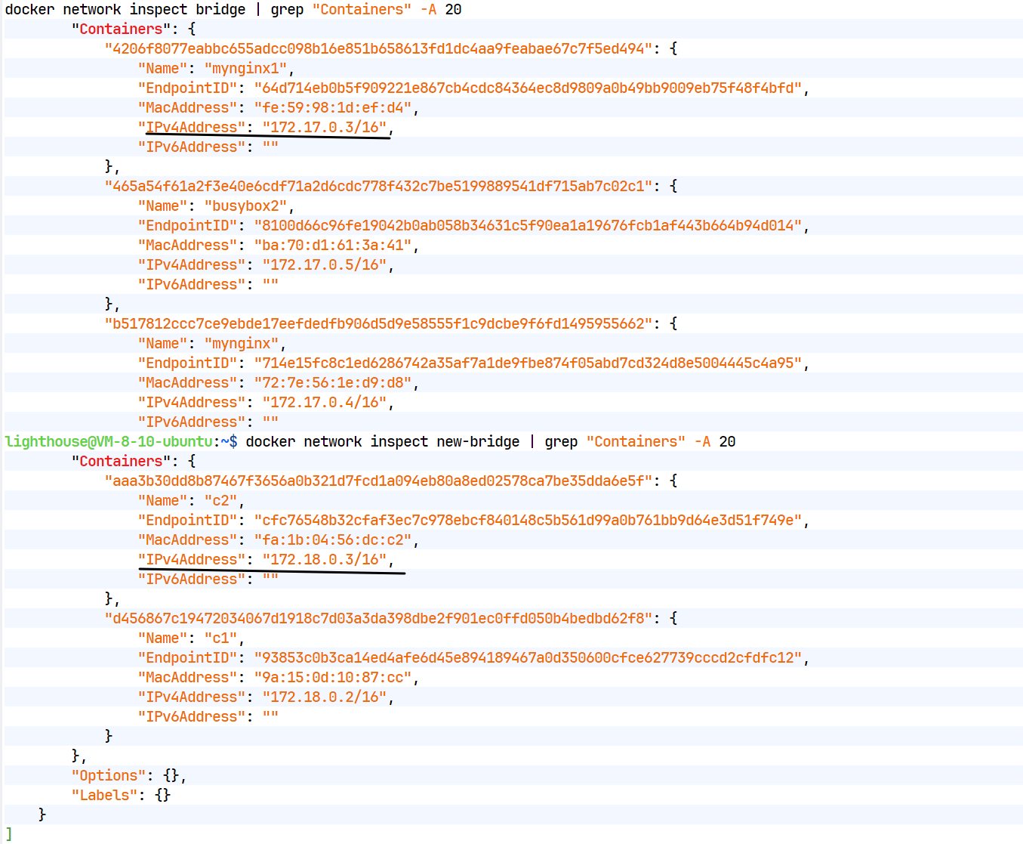The height and width of the screenshot is (844, 1023).
Task: Click the EndpointID starting with cfc76548b32c
Action: tap(528, 521)
